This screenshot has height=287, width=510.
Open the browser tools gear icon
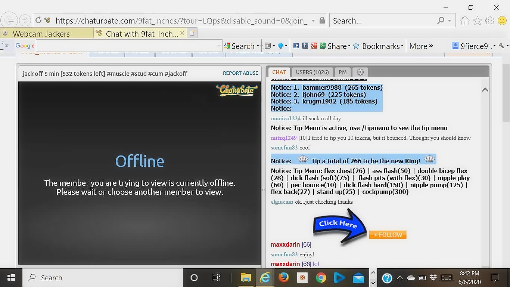point(489,21)
